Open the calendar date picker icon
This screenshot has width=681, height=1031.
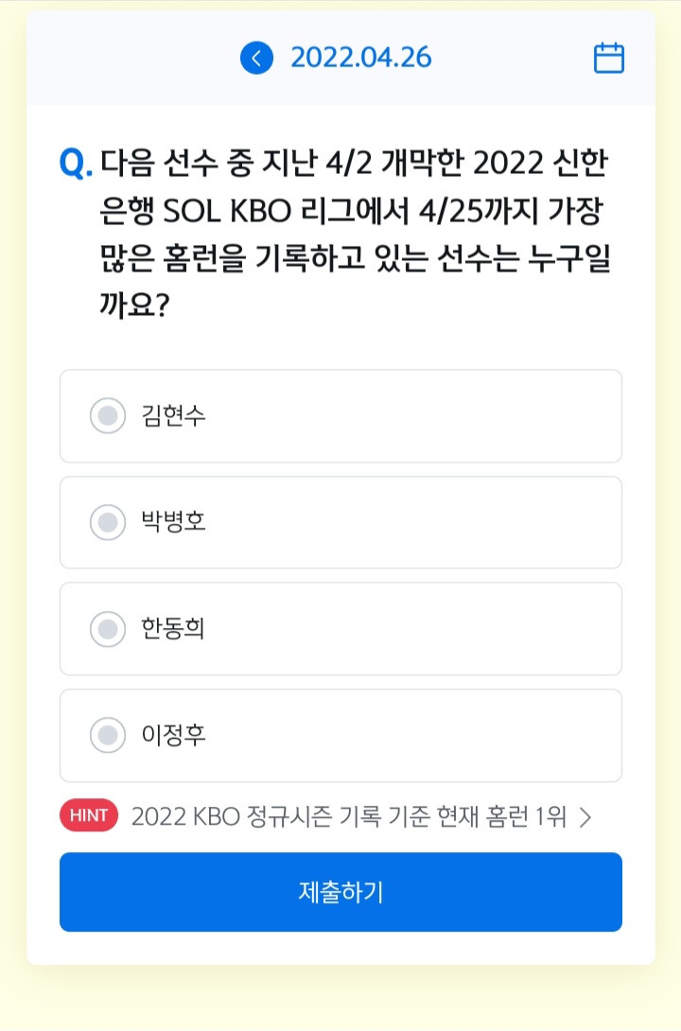tap(609, 58)
